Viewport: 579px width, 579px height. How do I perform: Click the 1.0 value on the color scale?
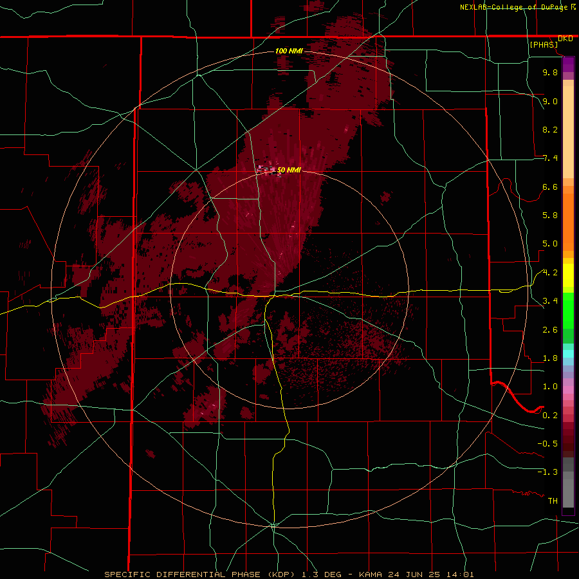(x=550, y=387)
